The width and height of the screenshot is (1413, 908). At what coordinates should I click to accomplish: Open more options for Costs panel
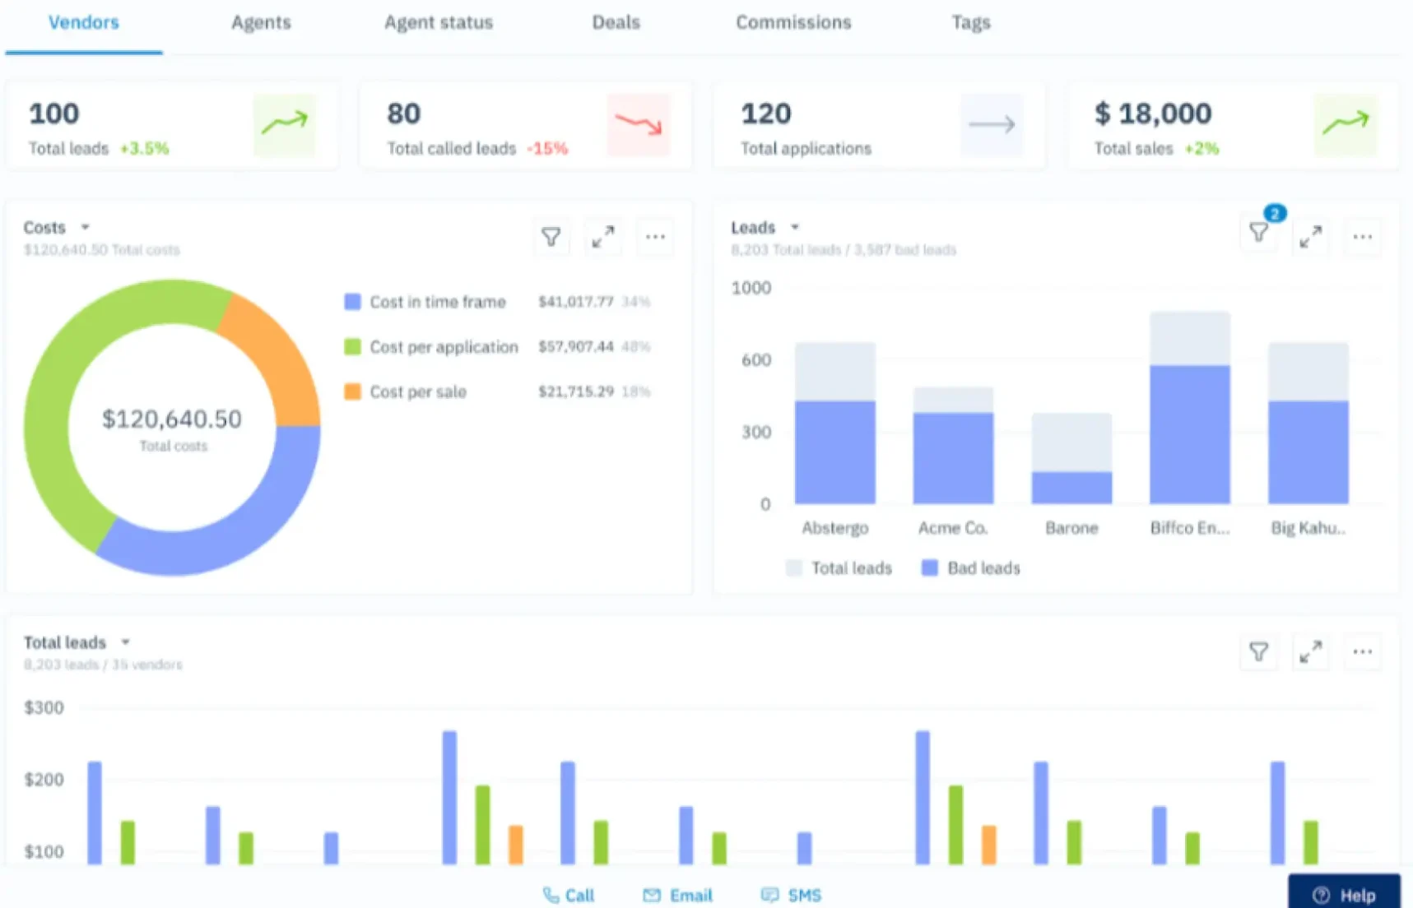pyautogui.click(x=655, y=237)
